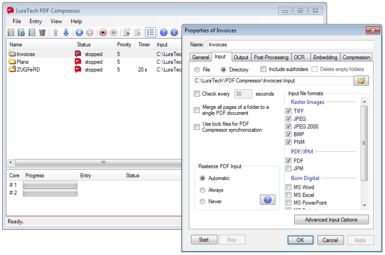Viewport: 385px width, 255px height.
Task: Switch to the General tab
Action: pos(200,57)
